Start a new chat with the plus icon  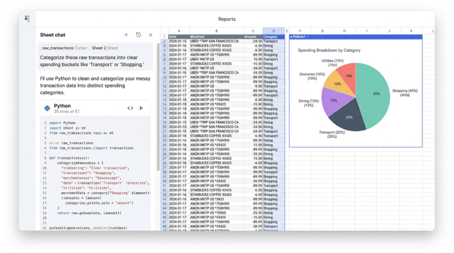(x=126, y=35)
